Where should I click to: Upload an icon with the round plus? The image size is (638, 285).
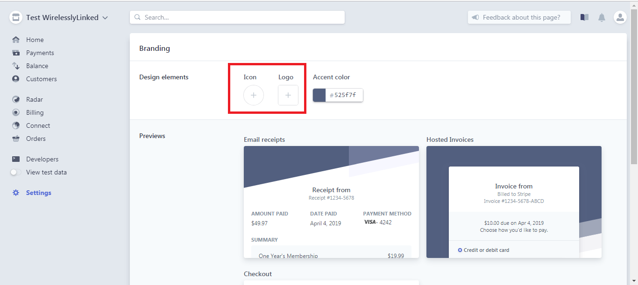[x=254, y=95]
